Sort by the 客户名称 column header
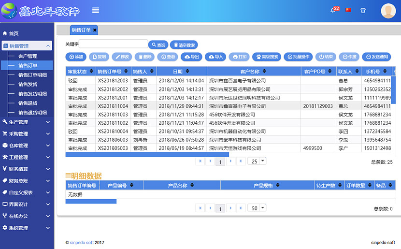401x249 pixels. coord(254,72)
